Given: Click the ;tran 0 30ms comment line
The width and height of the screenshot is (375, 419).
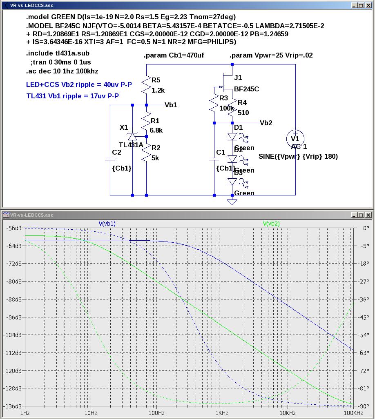Looking at the screenshot, I should point(60,62).
